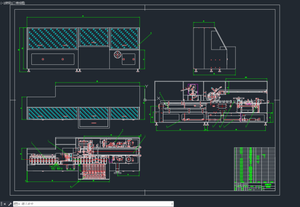The image size is (300, 207).
Task: Click the command line drag grip handle
Action: [x=2, y=204]
